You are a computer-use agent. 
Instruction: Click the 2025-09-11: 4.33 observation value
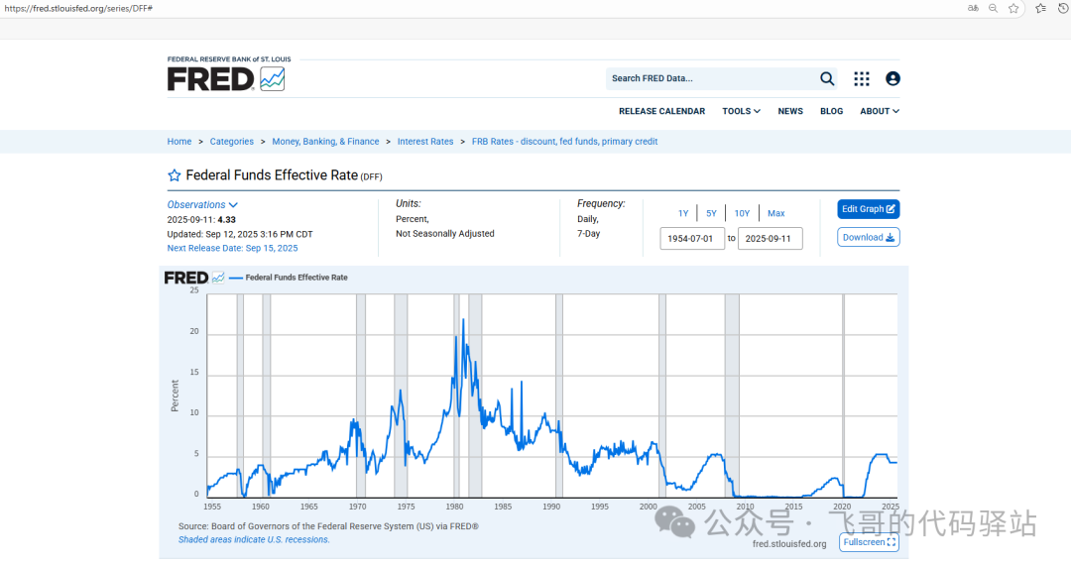201,220
